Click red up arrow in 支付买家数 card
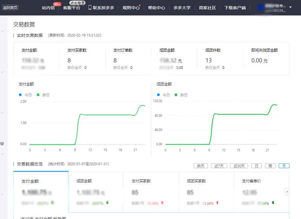 [x=162, y=203]
